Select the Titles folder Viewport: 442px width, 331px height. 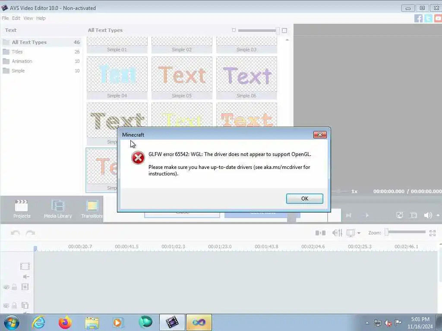point(41,52)
